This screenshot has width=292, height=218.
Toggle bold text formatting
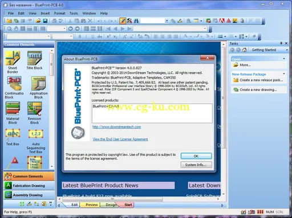(80, 36)
